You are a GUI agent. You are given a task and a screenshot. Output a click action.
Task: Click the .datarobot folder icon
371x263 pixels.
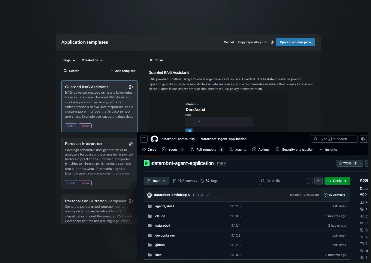tap(150, 225)
